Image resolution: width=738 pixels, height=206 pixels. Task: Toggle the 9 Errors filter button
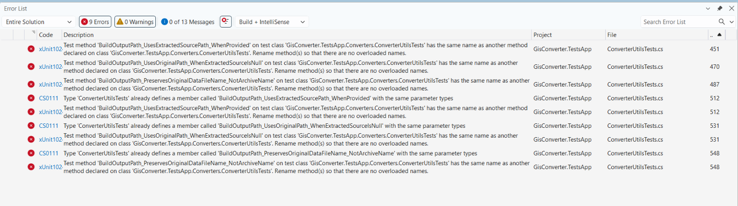95,22
